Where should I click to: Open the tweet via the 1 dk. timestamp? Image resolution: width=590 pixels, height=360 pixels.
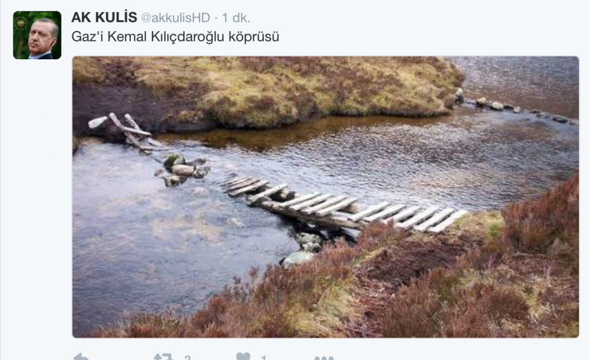(236, 18)
